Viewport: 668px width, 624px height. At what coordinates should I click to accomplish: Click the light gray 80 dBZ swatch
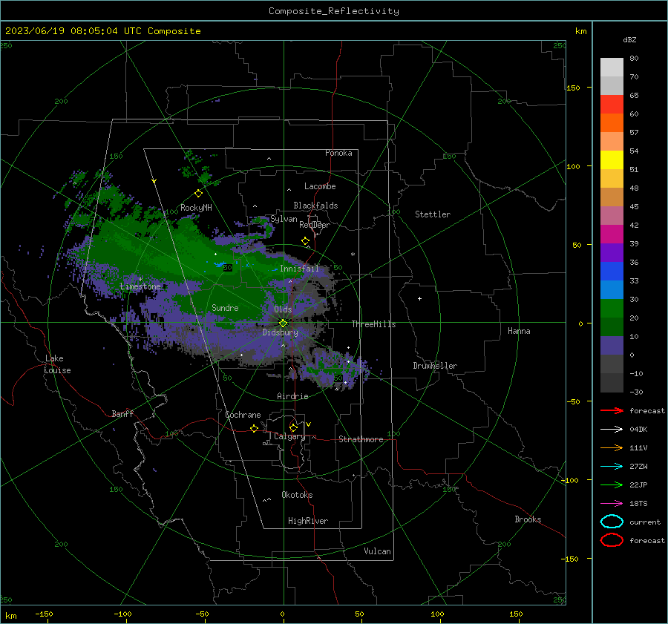612,67
